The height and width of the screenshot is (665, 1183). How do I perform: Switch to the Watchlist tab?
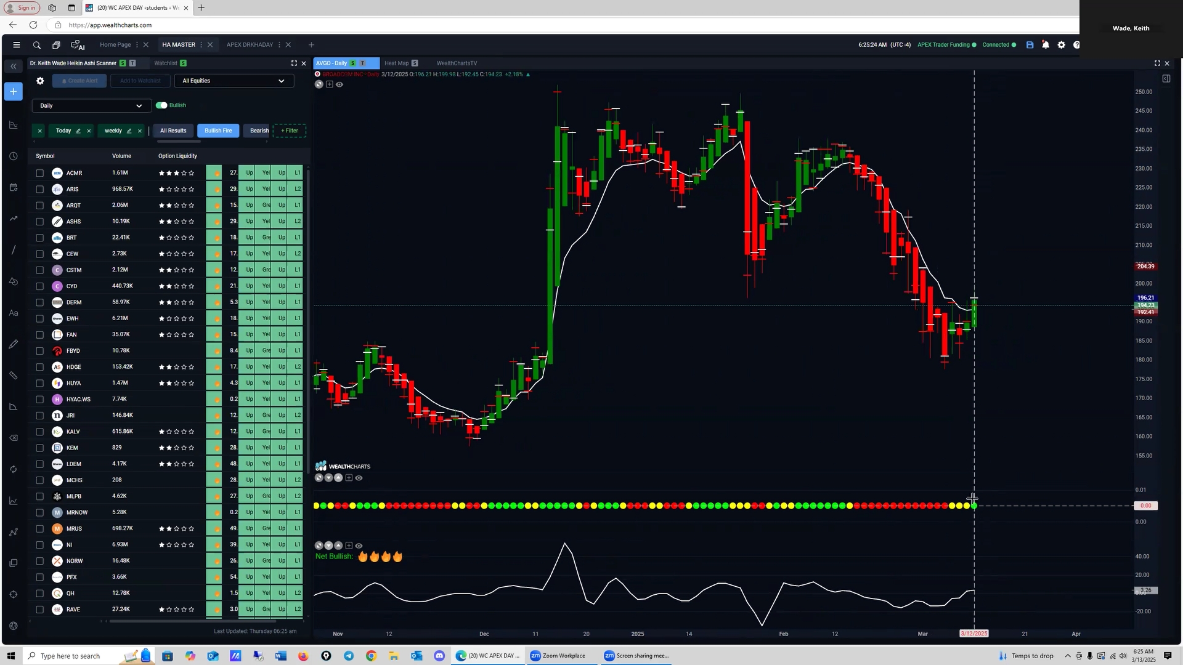coord(166,63)
